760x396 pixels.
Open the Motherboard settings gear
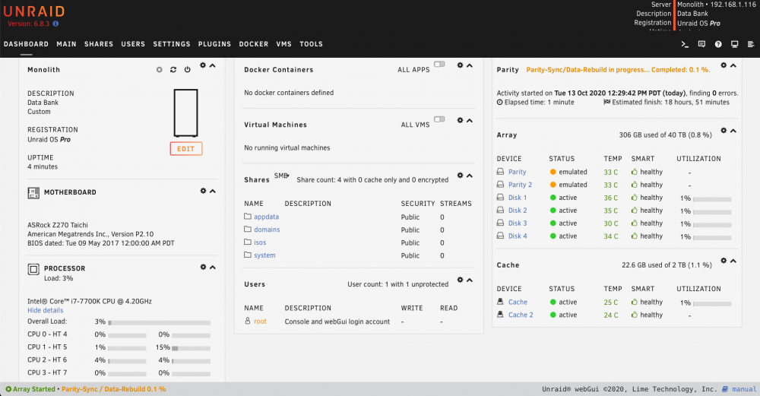(203, 191)
